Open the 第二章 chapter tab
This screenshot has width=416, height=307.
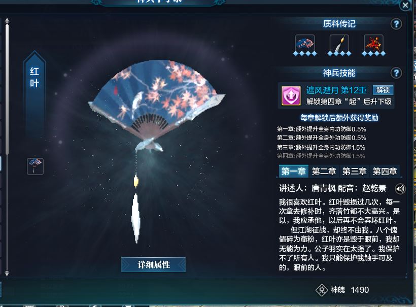(x=324, y=171)
